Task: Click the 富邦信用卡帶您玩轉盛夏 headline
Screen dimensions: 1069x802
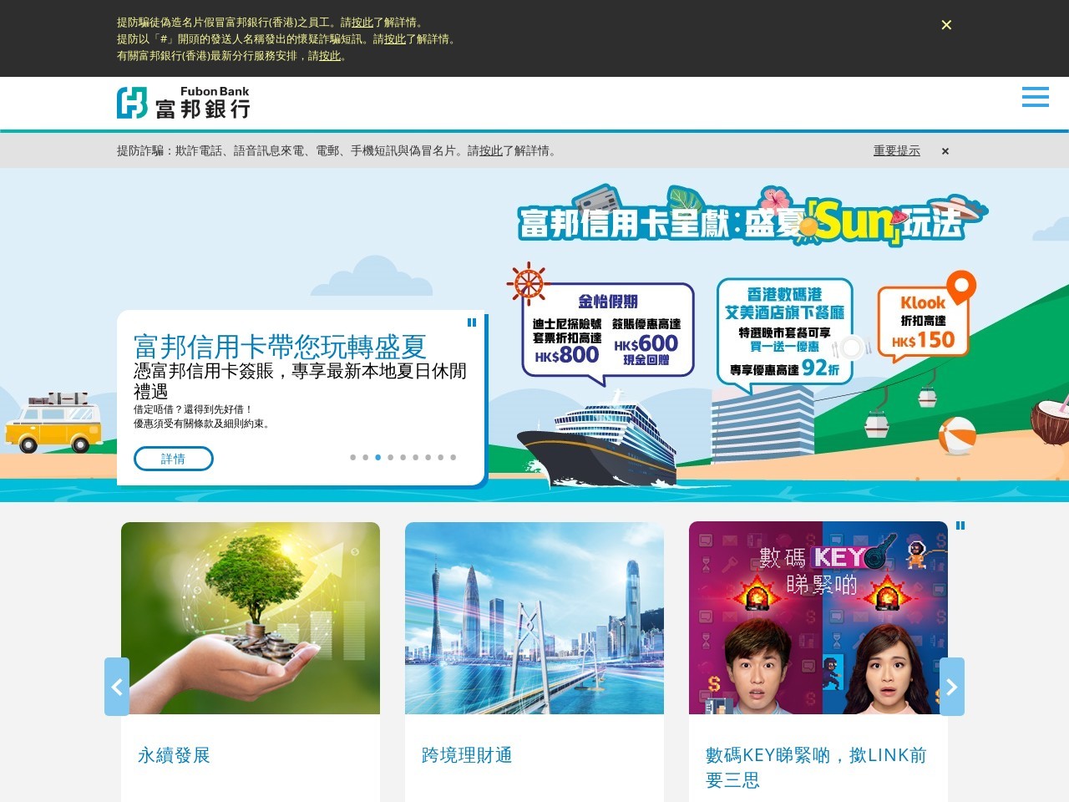Action: point(280,346)
